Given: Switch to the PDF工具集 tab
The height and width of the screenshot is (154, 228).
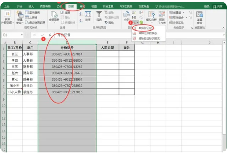Looking at the screenshot, I should [126, 6].
